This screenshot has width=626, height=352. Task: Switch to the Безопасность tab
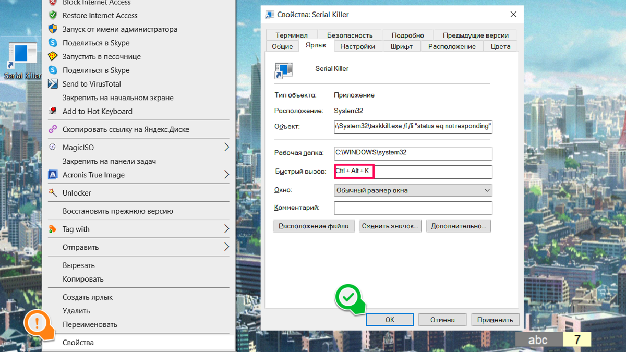pyautogui.click(x=350, y=35)
